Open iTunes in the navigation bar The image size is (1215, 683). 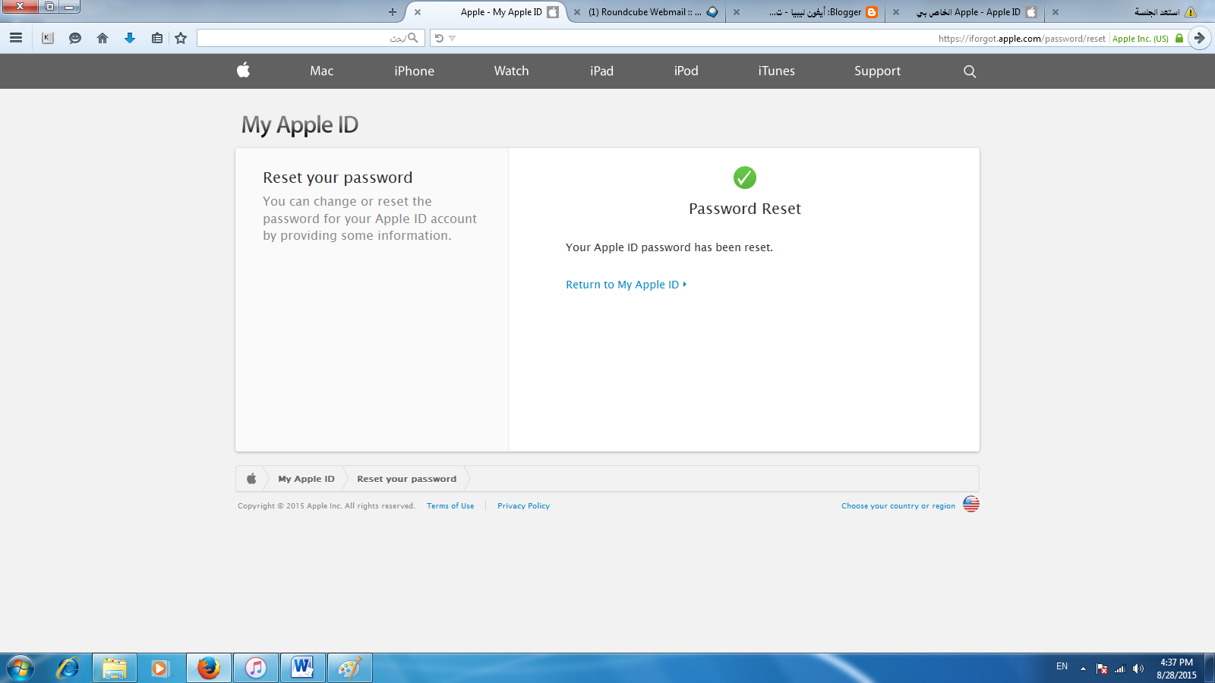(x=777, y=71)
